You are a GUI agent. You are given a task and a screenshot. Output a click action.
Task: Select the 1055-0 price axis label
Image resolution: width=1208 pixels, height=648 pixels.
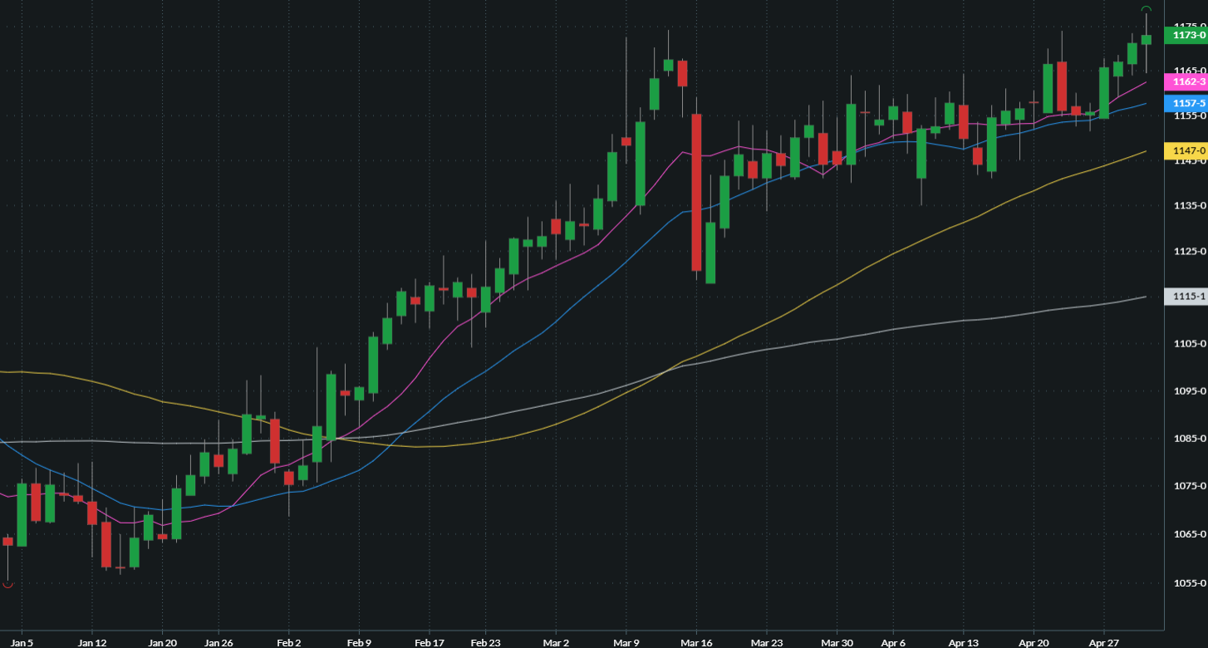point(1190,583)
